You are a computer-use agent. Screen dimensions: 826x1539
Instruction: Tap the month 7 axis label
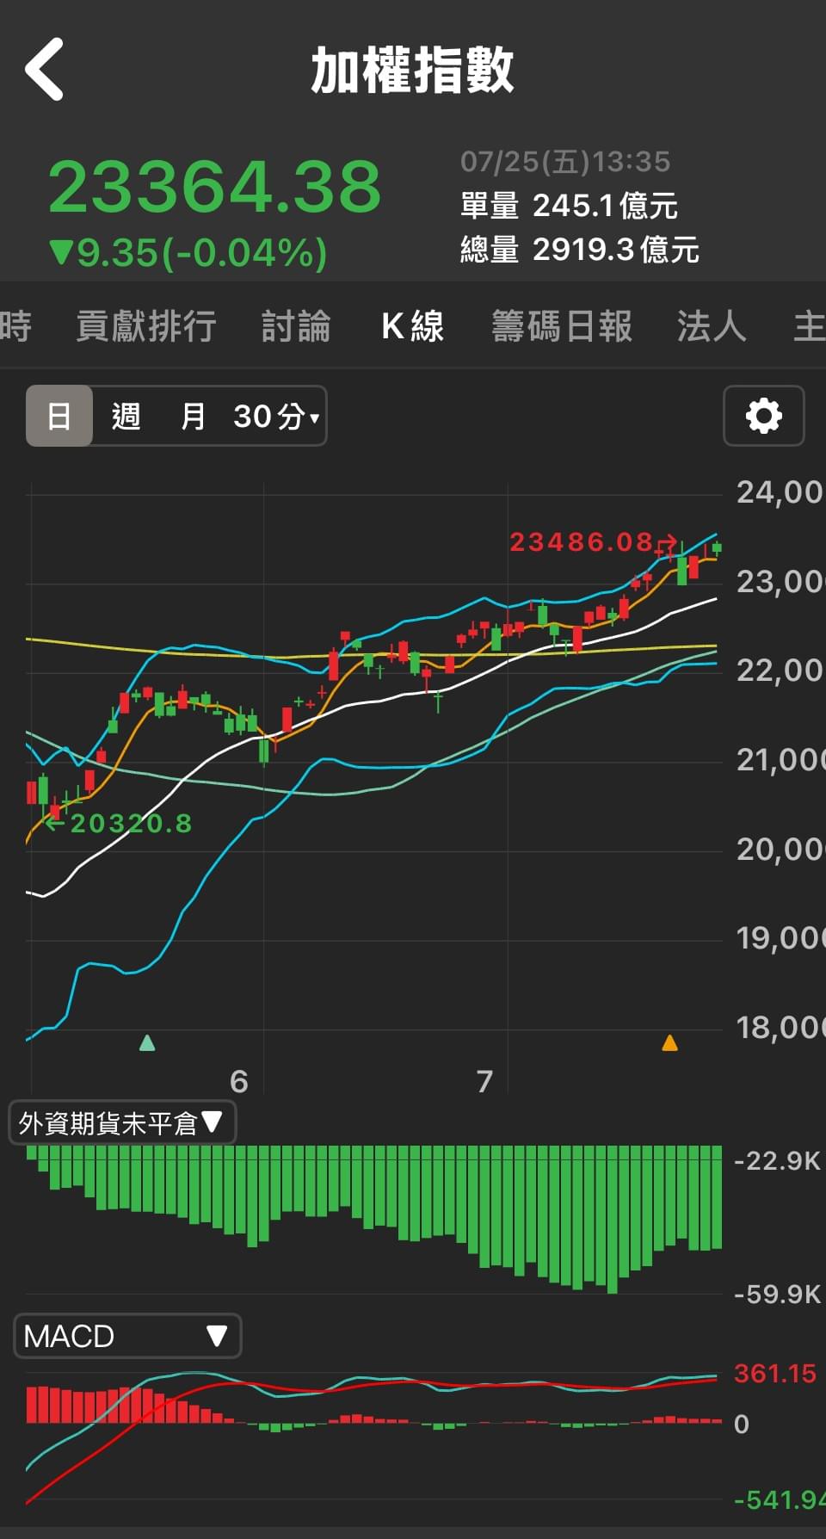[484, 1081]
